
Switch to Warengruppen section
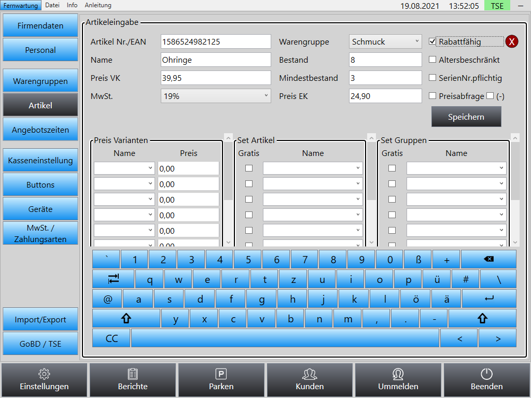pyautogui.click(x=40, y=81)
